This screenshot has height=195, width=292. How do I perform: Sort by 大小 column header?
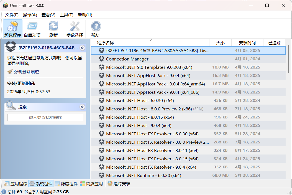220,43
